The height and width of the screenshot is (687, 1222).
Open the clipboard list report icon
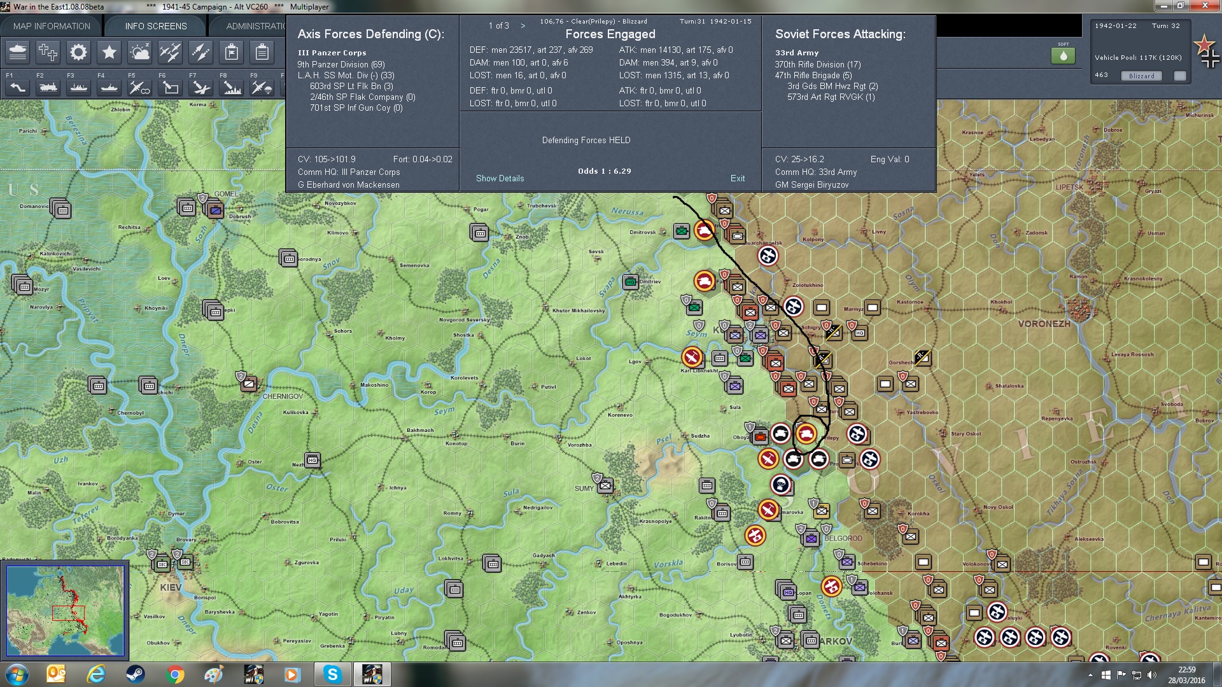click(x=262, y=52)
